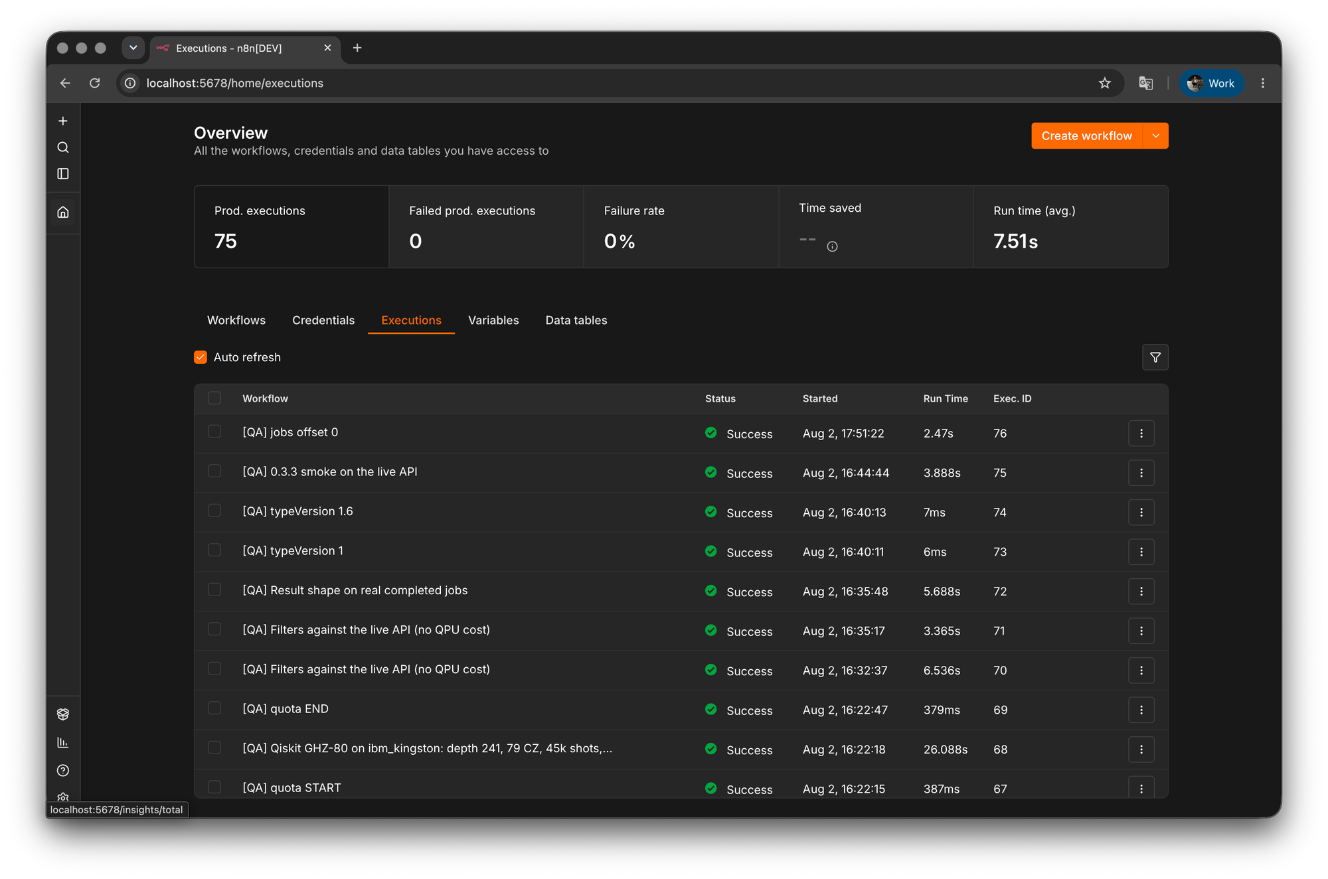Open the actions menu for execution 76

pos(1141,434)
